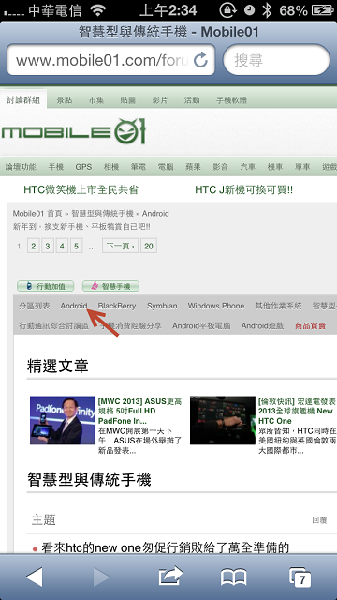Tap the 搜尋 search field
The image size is (337, 600).
click(x=276, y=60)
